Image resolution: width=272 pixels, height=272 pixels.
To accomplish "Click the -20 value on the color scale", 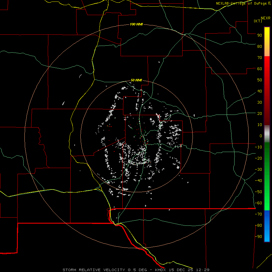I will [x=258, y=158].
